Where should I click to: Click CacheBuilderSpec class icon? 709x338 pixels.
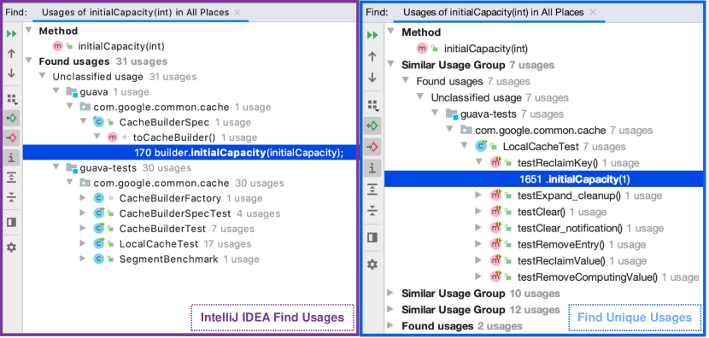(x=98, y=122)
